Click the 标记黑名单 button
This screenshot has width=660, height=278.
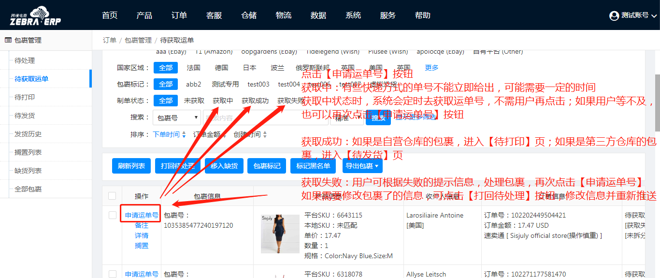(313, 166)
